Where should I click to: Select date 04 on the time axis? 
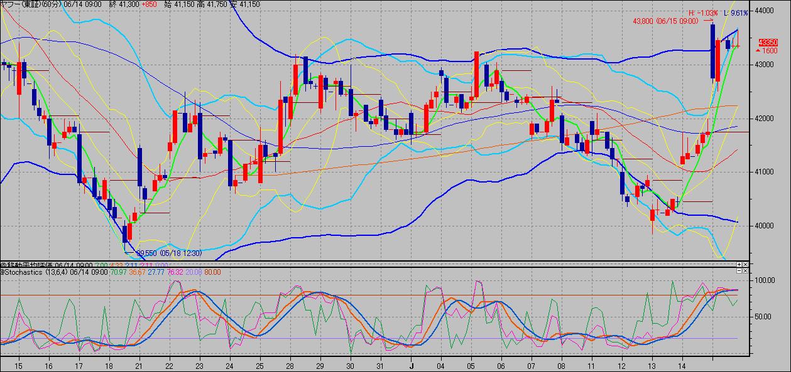(x=442, y=365)
